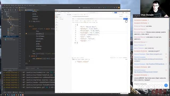
Task: Click the Import button in the Postman sidebar header
Action: tap(70, 15)
